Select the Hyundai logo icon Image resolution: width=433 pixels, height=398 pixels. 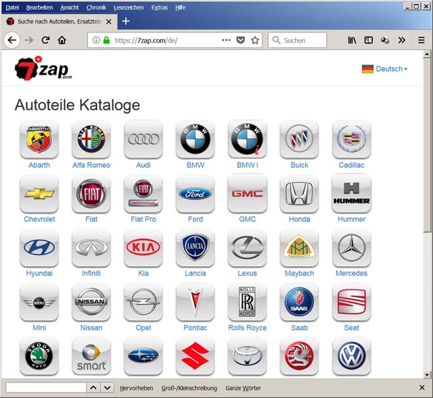point(39,248)
